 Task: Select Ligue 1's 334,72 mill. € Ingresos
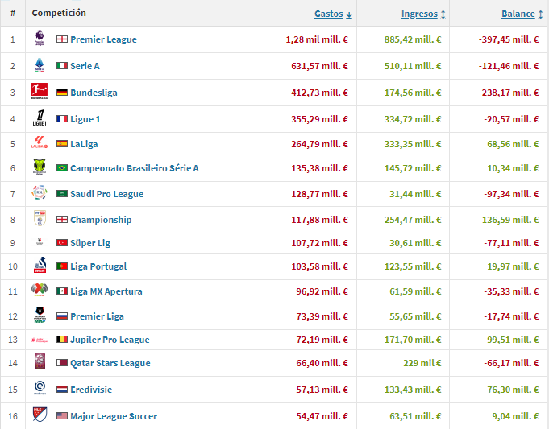click(x=413, y=119)
